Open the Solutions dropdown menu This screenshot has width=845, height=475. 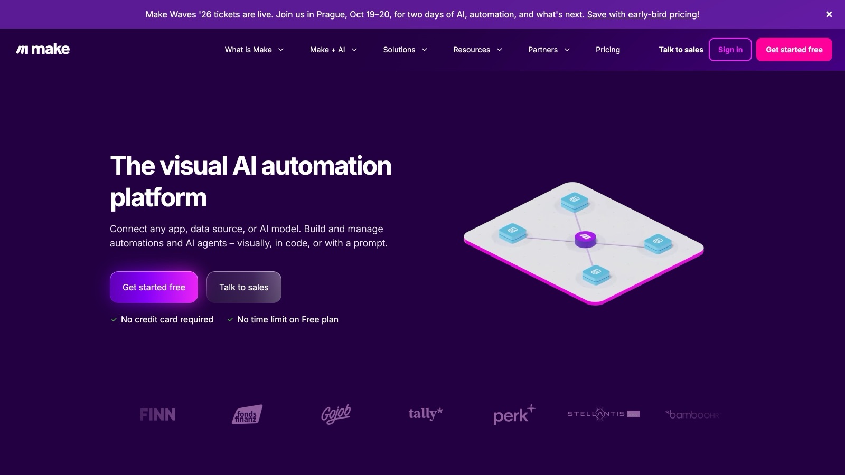coord(405,50)
